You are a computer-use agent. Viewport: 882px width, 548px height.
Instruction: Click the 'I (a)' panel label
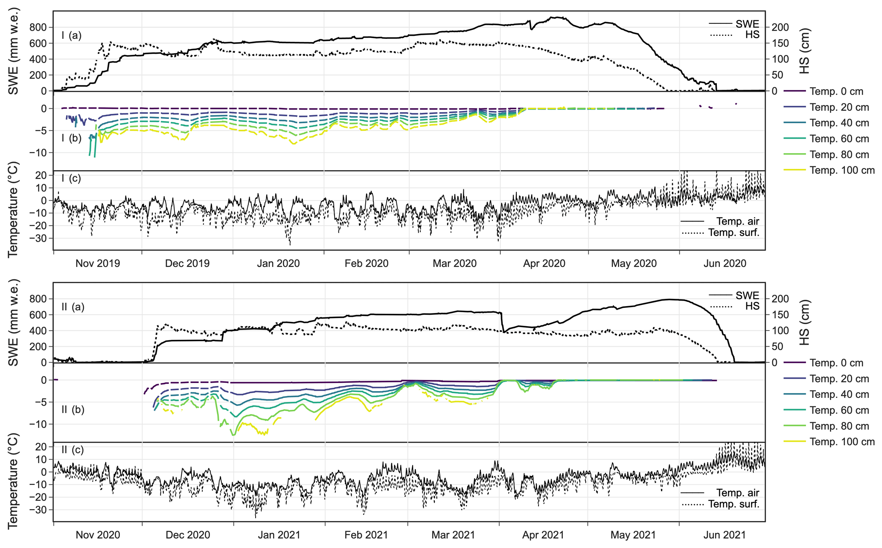[71, 35]
